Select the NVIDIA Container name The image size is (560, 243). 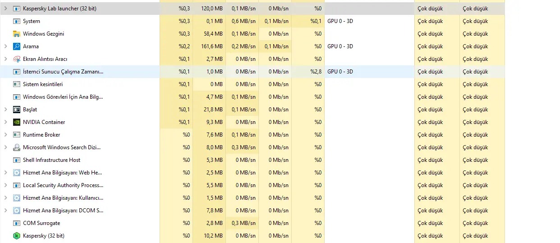click(44, 122)
